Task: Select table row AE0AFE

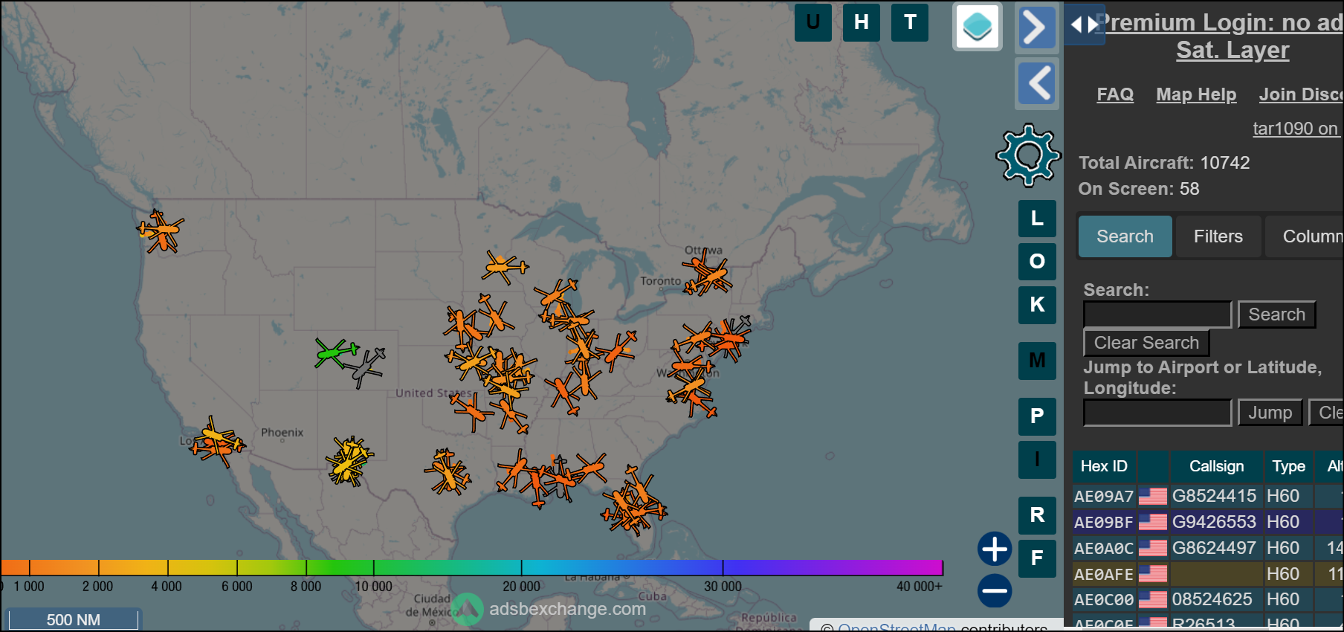Action: (x=1208, y=574)
